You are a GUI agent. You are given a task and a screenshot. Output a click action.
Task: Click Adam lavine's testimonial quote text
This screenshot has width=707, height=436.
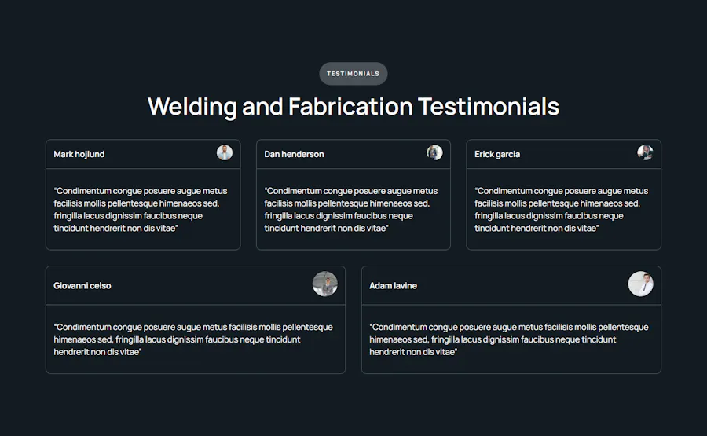[508, 339]
